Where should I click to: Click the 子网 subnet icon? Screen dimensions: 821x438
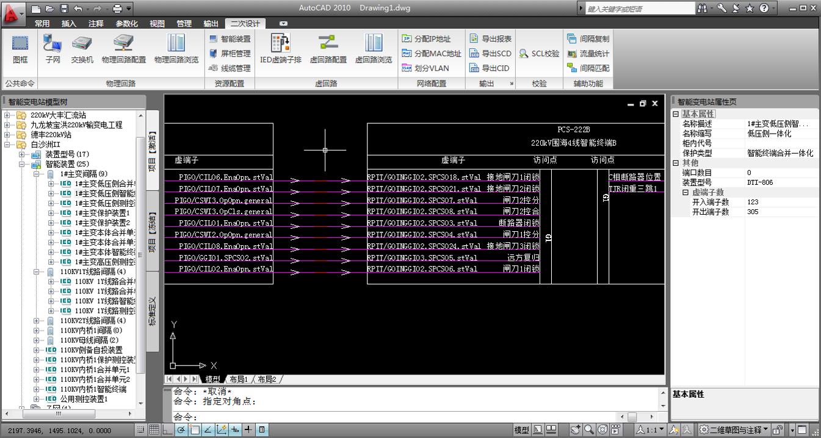pyautogui.click(x=52, y=48)
